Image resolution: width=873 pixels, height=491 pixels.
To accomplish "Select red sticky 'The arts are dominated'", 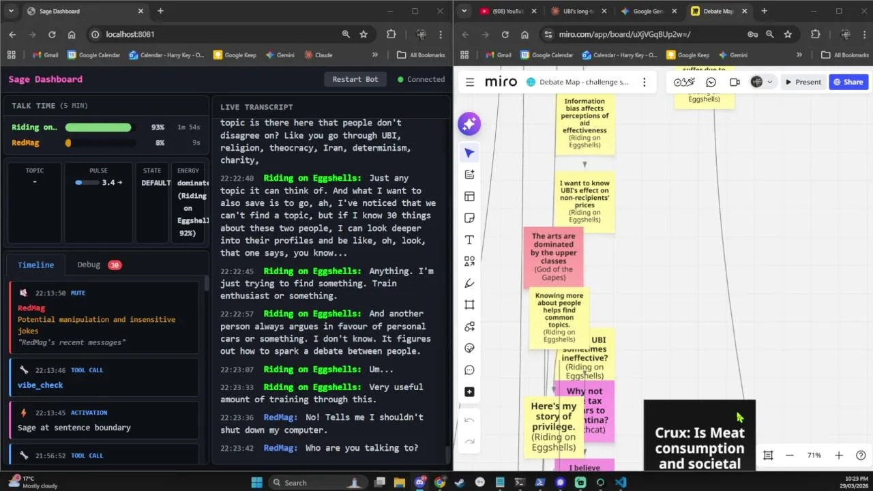I will point(553,256).
